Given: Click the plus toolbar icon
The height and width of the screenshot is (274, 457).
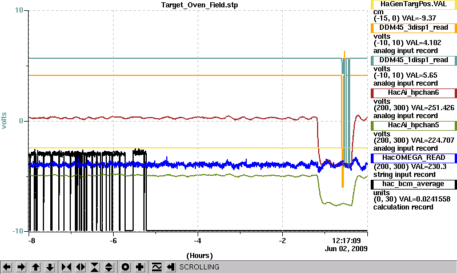Looking at the screenshot, I should tap(140, 267).
